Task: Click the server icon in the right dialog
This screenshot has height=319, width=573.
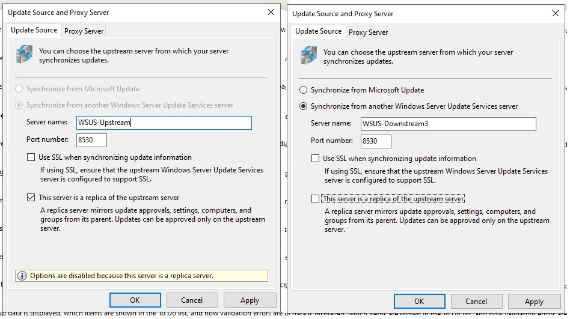Action: pos(308,55)
